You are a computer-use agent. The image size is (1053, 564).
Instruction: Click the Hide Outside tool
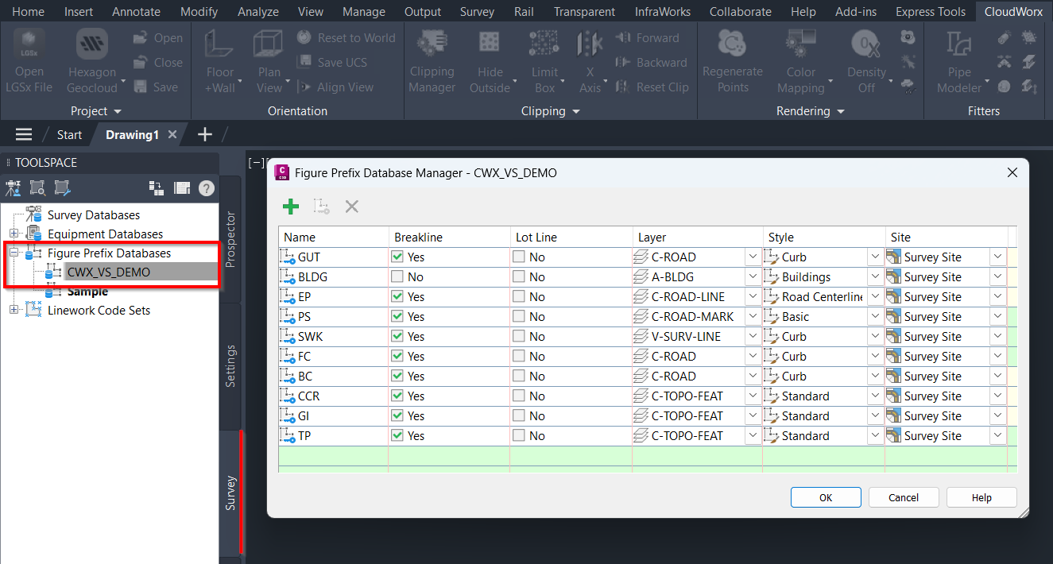click(490, 63)
